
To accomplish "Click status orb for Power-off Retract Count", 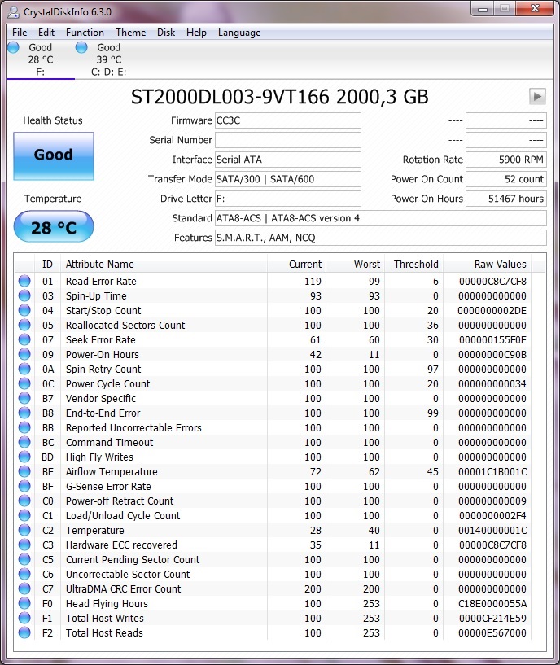I will (x=24, y=501).
